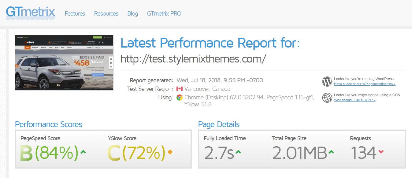This screenshot has width=412, height=178.
Task: Click the YSlow Score C (72%) box
Action: [x=147, y=149]
